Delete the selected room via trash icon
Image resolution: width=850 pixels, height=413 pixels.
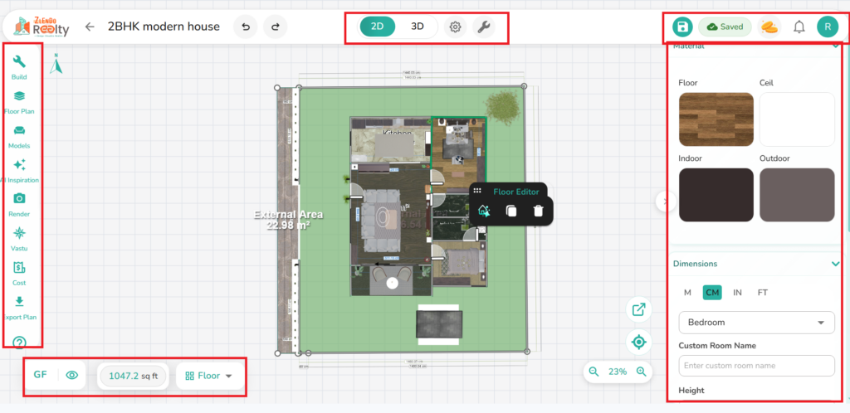(x=538, y=211)
